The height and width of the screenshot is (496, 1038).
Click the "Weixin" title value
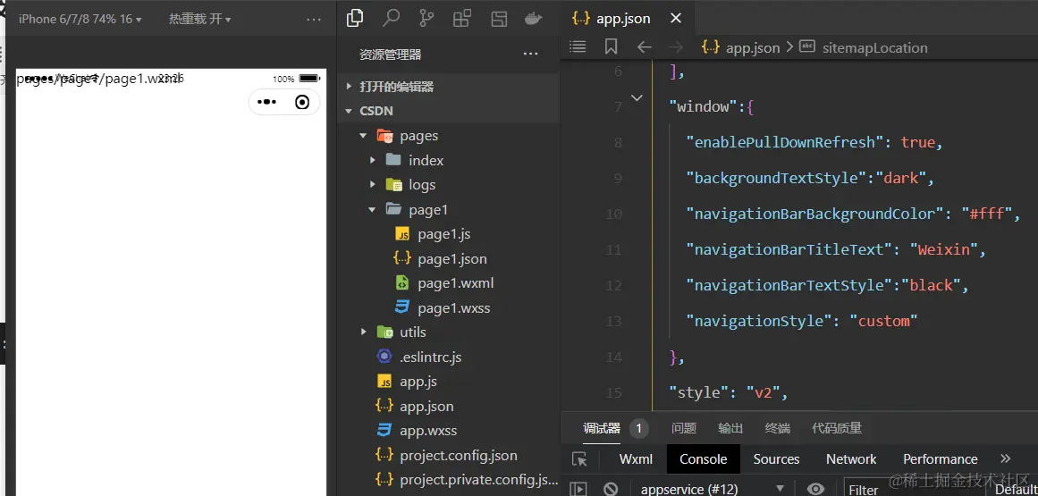point(944,249)
